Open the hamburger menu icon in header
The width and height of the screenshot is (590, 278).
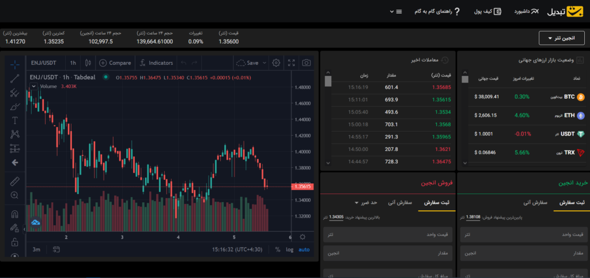[x=399, y=11]
